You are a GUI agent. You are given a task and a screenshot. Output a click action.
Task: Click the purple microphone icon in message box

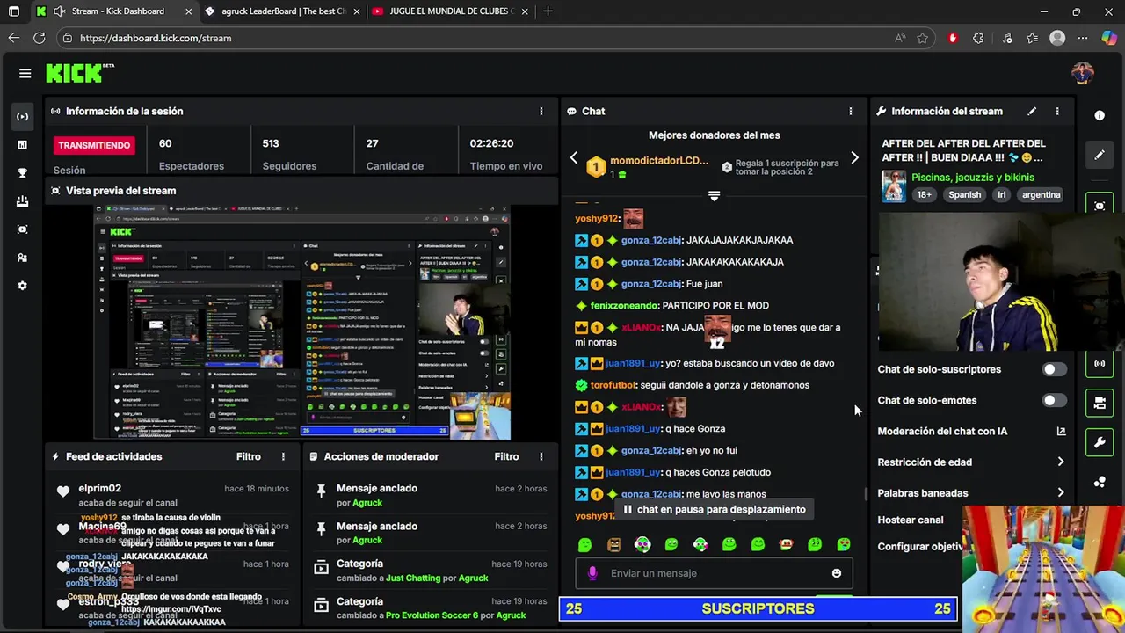click(592, 573)
